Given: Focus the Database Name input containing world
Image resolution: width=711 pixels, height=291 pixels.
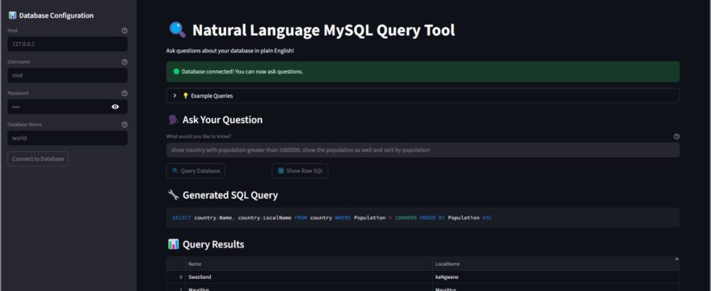Looking at the screenshot, I should point(67,138).
